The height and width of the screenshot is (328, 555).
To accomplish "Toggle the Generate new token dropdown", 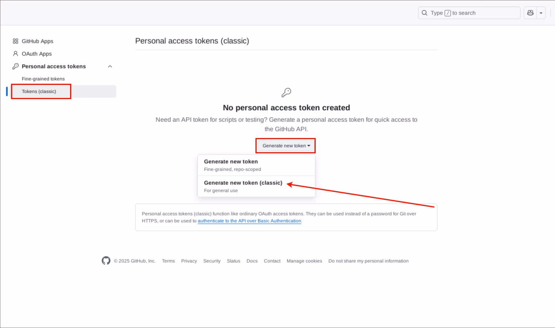I will (286, 146).
